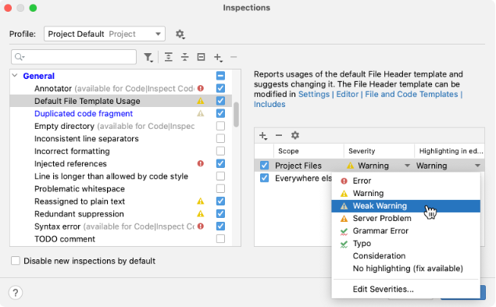Click the add scope plus icon

point(263,135)
